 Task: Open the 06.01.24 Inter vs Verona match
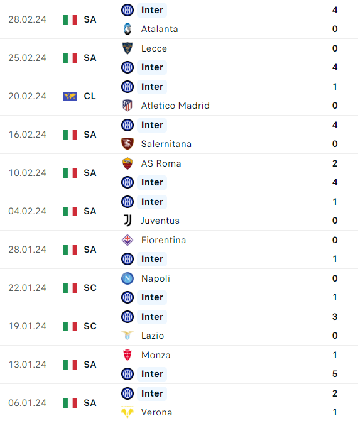(179, 403)
